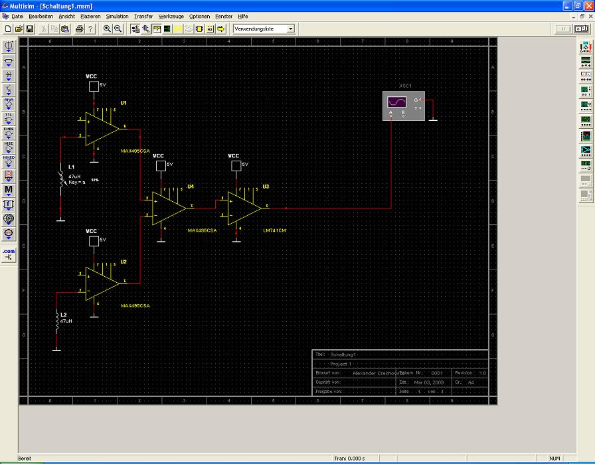Click the .com website button
The image size is (595, 464).
[9, 254]
